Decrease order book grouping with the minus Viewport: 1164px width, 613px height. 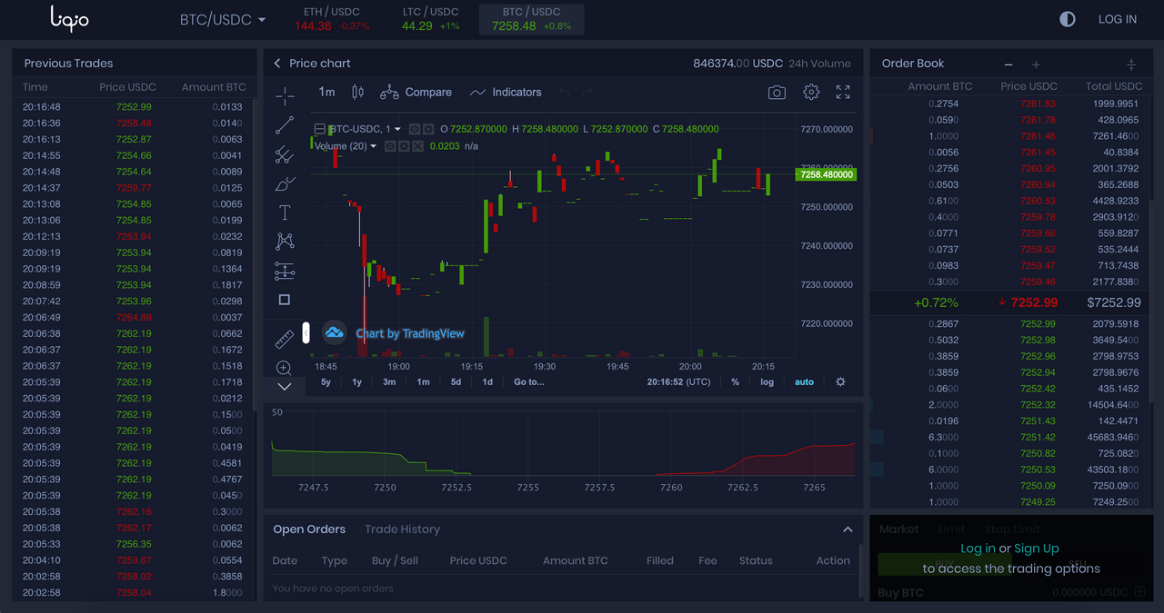coord(1008,64)
